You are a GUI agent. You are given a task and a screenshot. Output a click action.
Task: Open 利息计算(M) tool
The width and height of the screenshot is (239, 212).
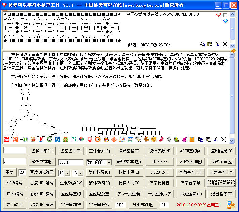coord(221,183)
